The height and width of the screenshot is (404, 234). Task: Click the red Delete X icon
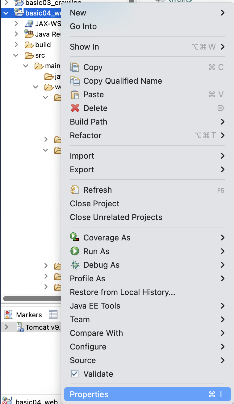(75, 108)
